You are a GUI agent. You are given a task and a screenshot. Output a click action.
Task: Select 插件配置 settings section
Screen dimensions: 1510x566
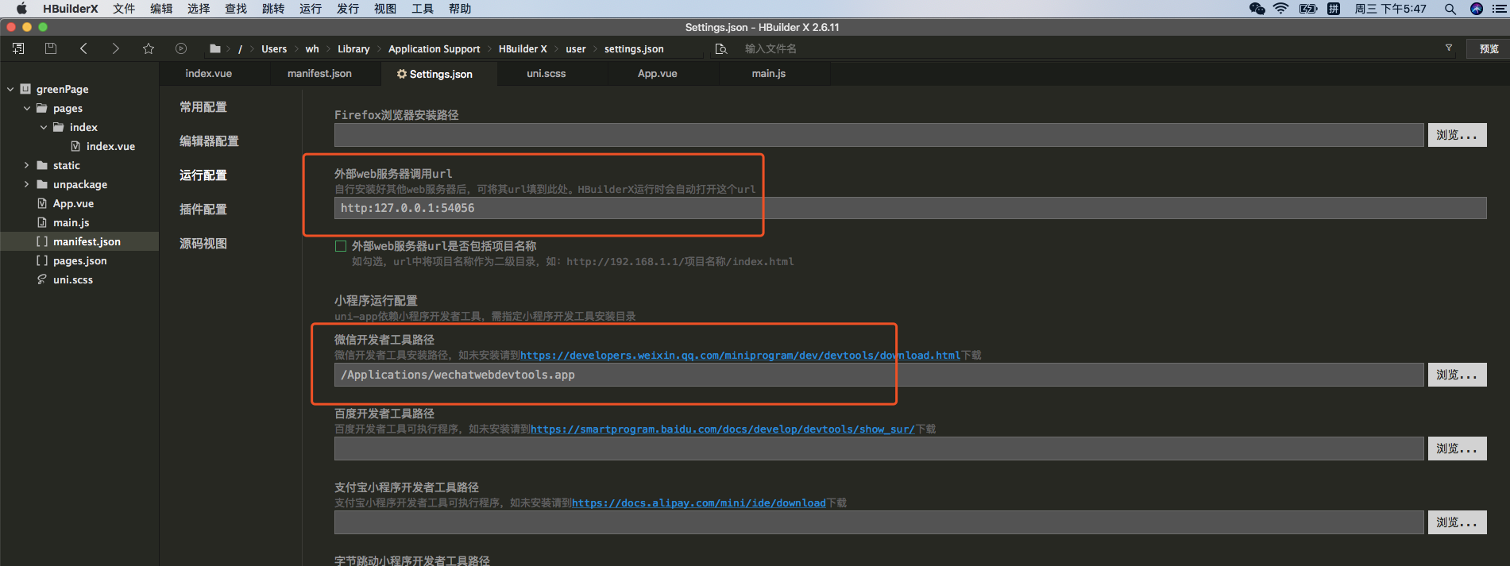click(203, 209)
